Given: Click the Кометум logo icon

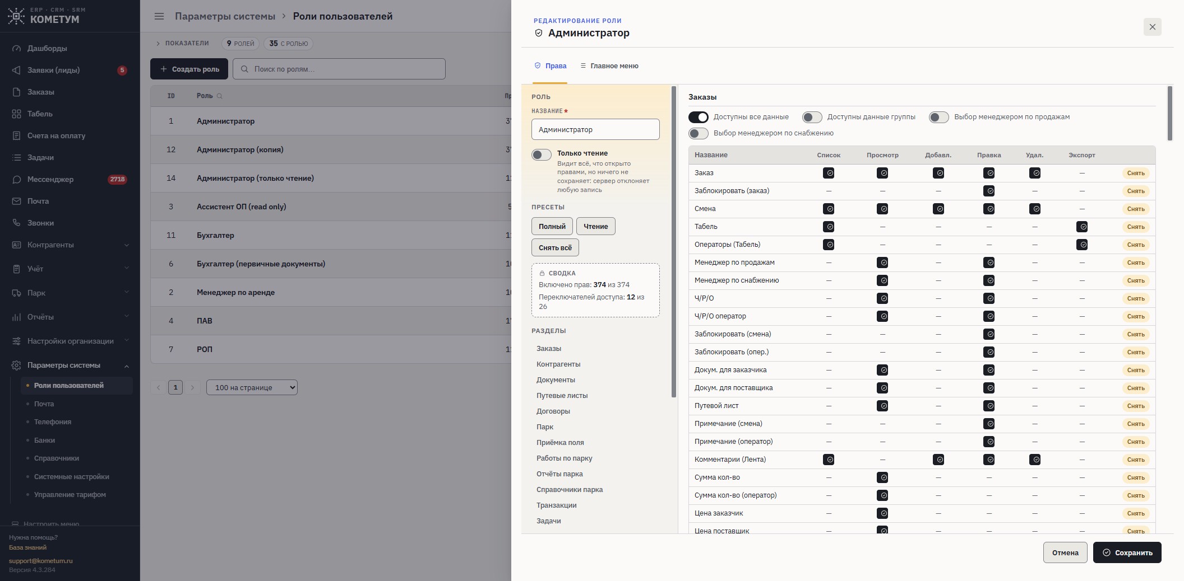Looking at the screenshot, I should [16, 16].
